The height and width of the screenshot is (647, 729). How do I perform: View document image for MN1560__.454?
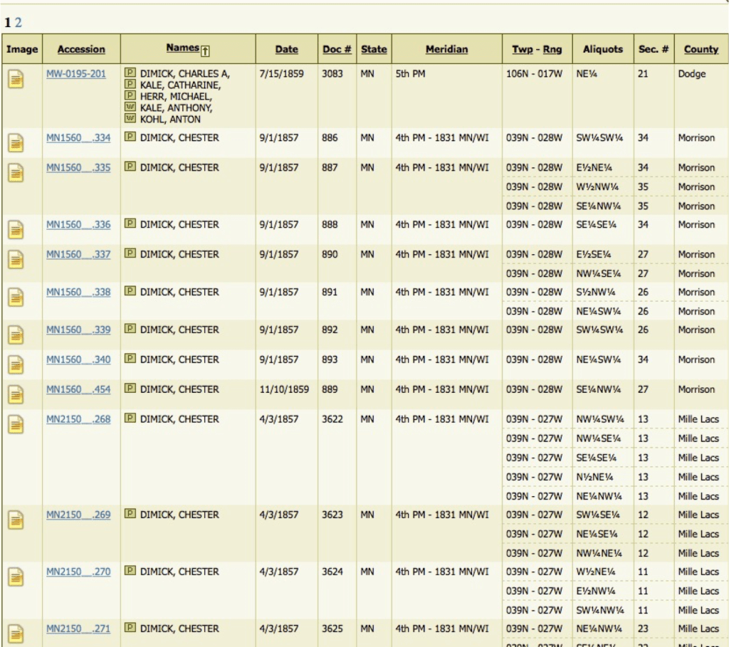(x=16, y=394)
